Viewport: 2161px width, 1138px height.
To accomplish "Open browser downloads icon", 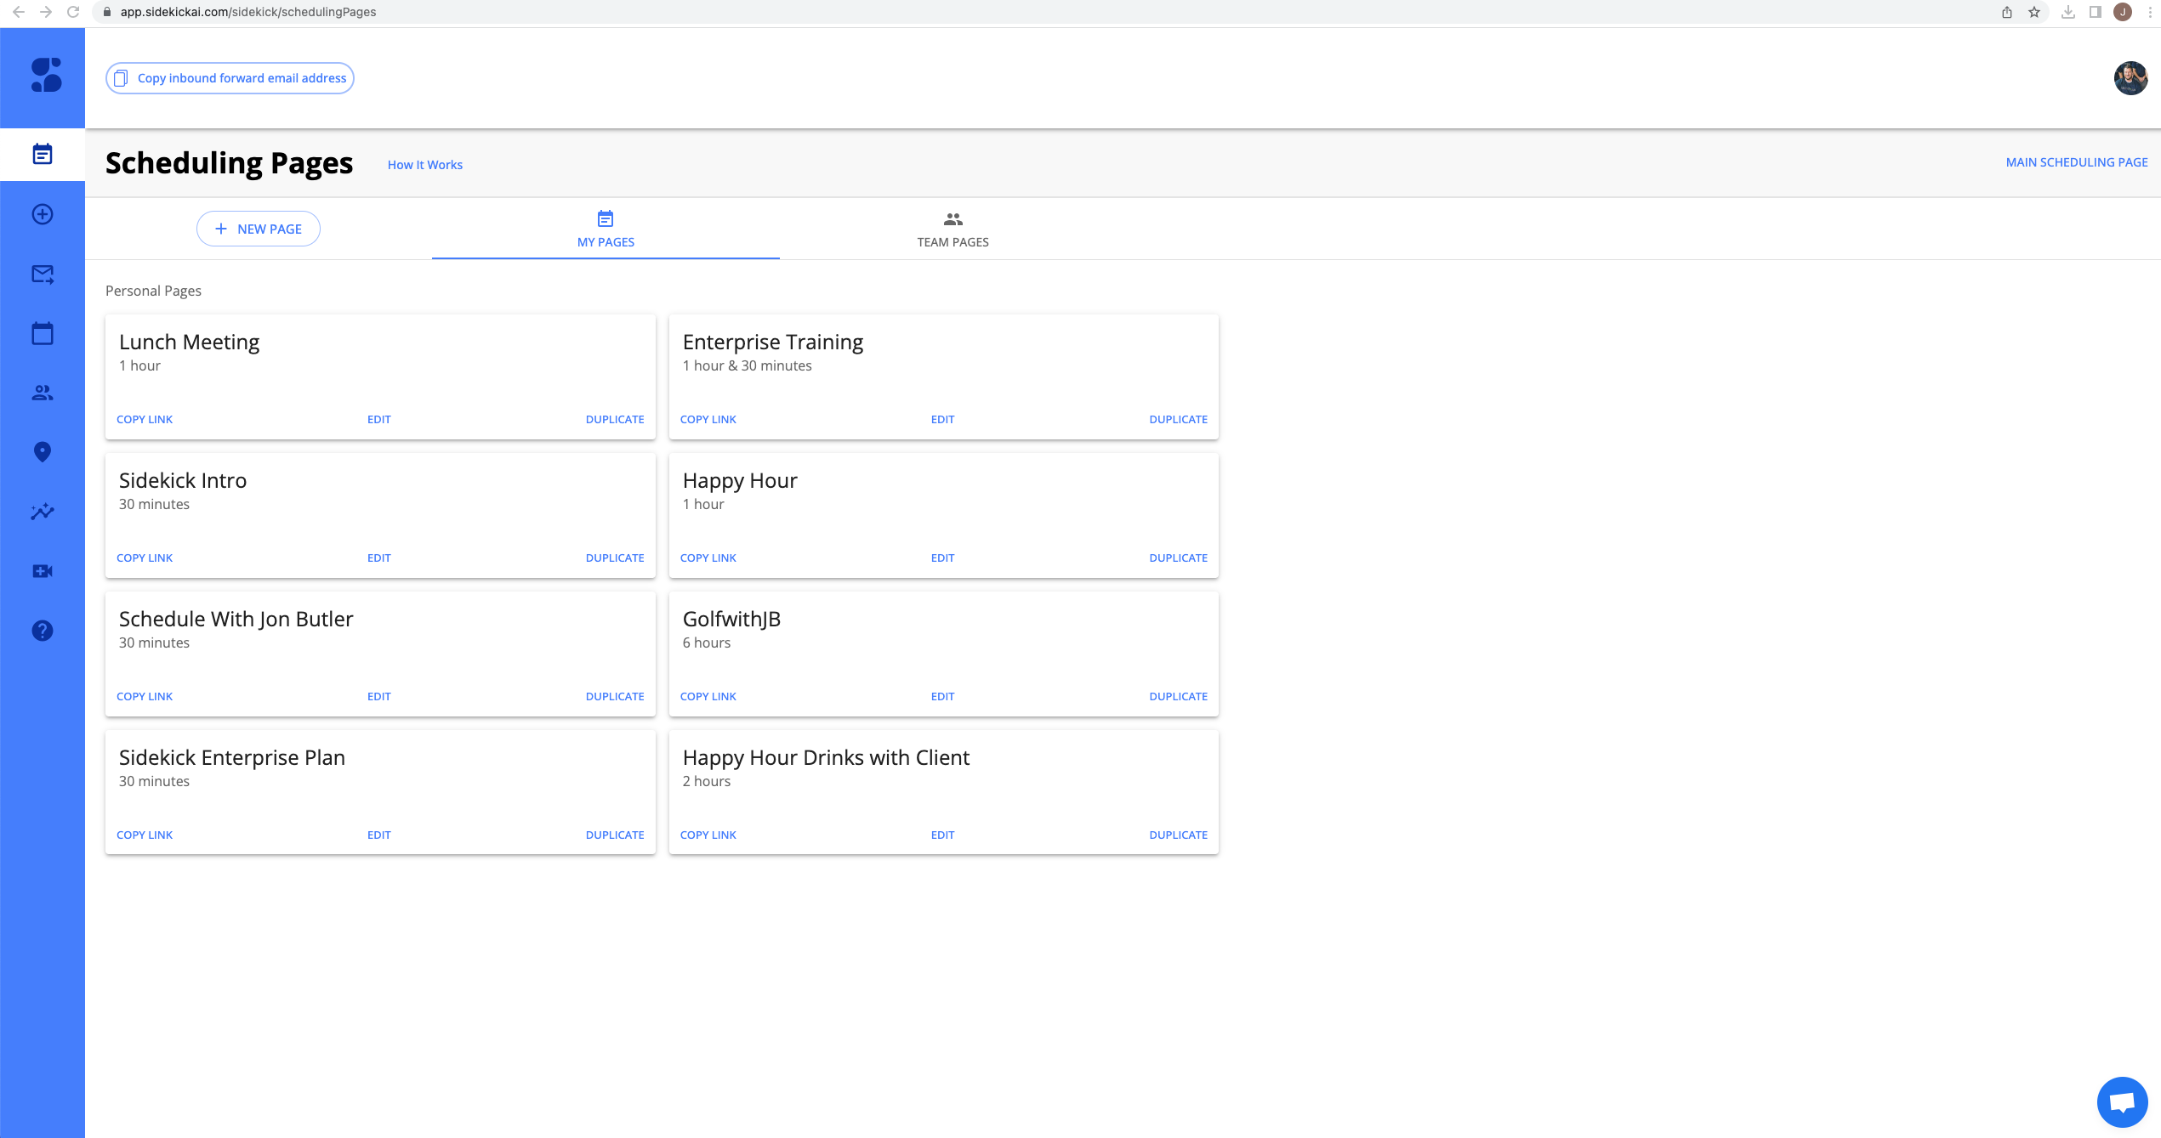I will 2068,12.
